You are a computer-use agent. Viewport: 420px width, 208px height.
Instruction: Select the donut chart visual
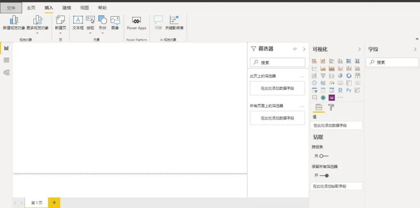(349, 76)
